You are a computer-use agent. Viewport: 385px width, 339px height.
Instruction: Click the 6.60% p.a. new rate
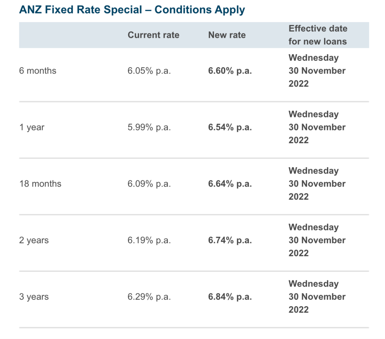pyautogui.click(x=230, y=71)
